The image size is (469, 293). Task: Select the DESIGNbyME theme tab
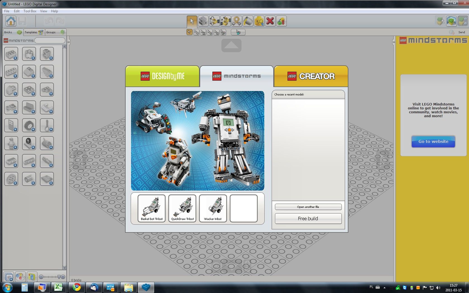(x=162, y=76)
